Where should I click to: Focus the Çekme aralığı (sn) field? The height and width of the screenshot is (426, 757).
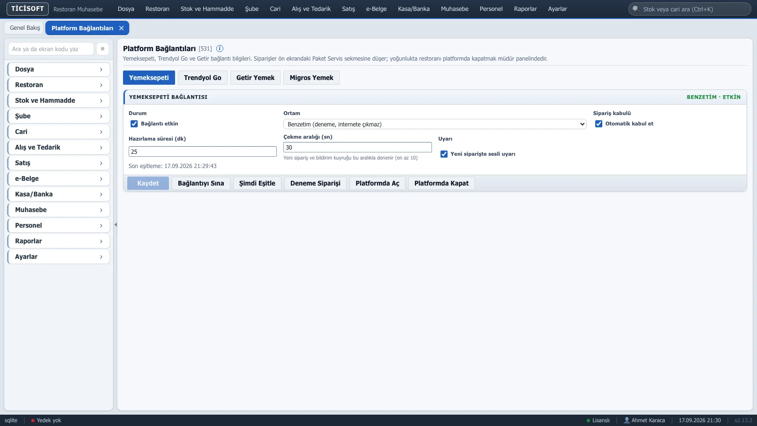(358, 147)
